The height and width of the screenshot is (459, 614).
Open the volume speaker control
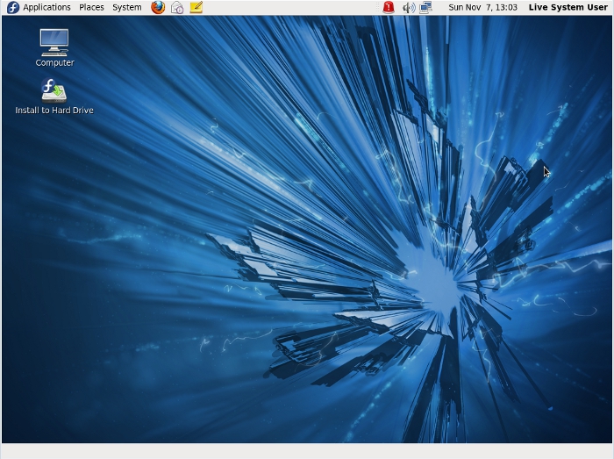[408, 7]
